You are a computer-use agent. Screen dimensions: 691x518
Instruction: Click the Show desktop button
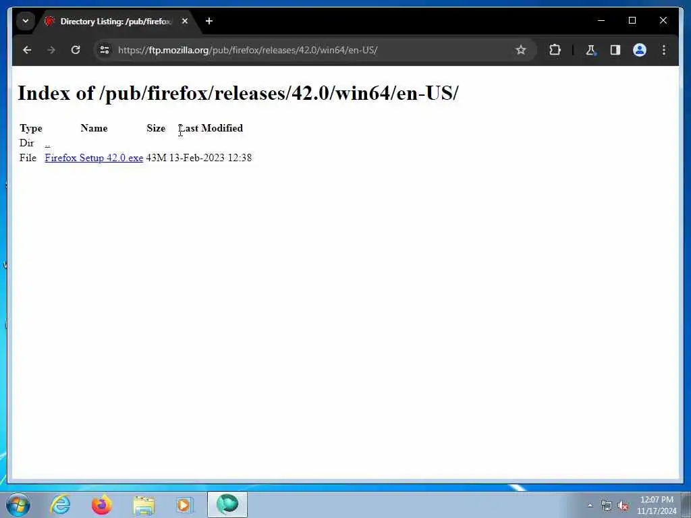coord(686,505)
